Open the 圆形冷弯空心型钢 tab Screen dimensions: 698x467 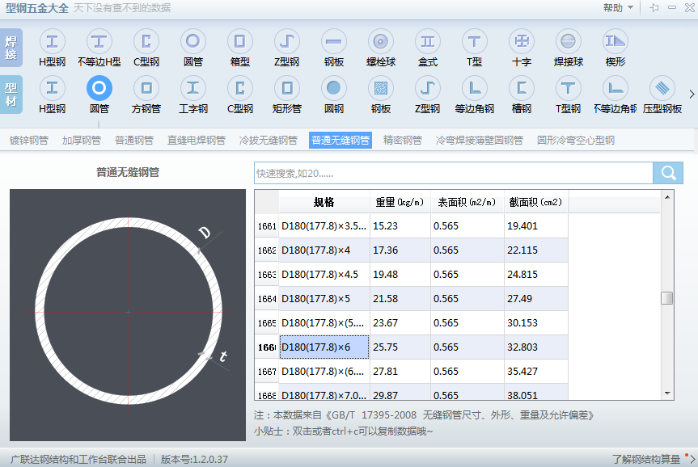[x=576, y=141]
